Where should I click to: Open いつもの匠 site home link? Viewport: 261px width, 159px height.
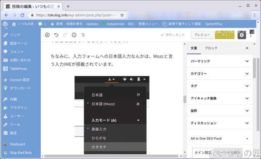tap(23, 24)
